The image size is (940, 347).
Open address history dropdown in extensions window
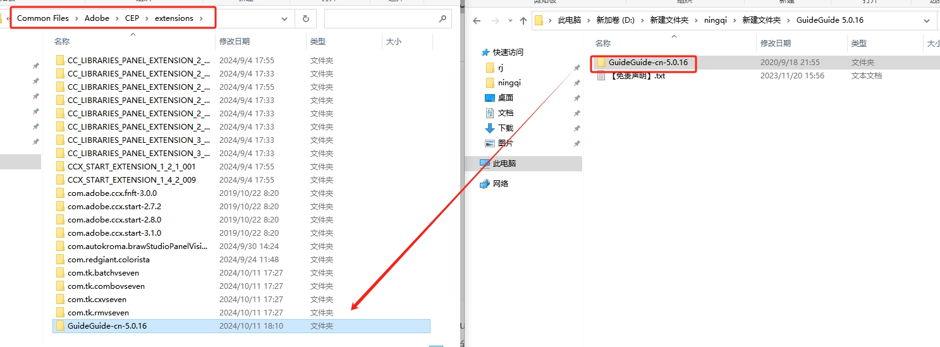[x=286, y=18]
